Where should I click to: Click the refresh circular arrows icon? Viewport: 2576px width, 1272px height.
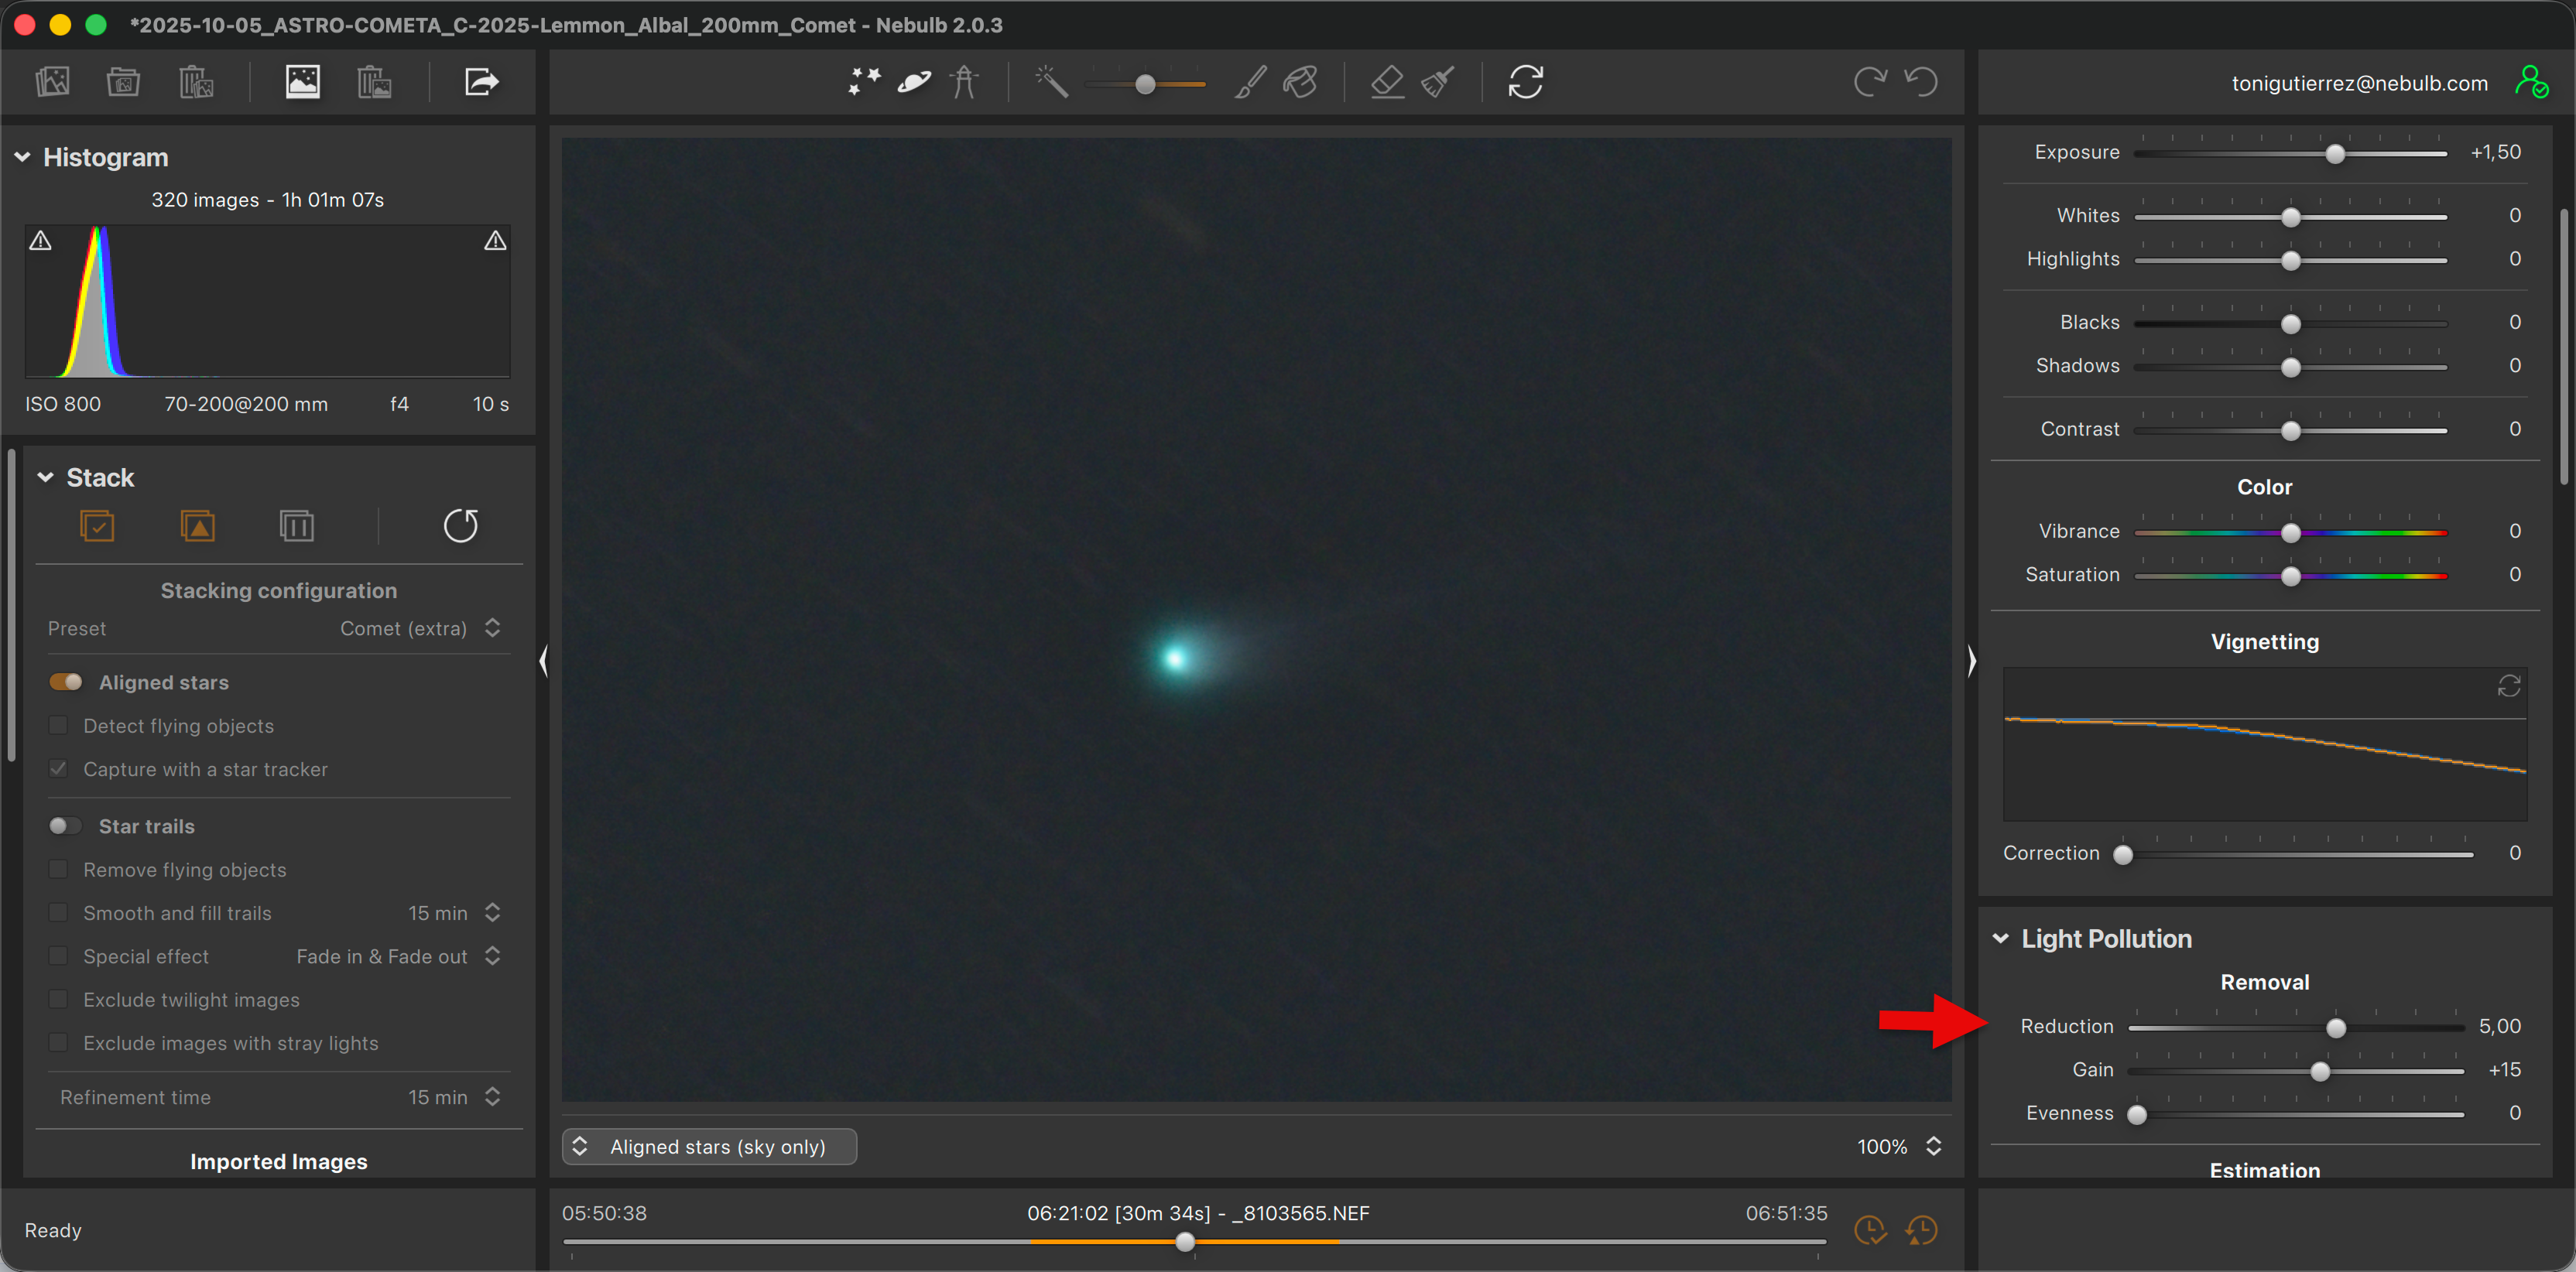(x=1525, y=82)
